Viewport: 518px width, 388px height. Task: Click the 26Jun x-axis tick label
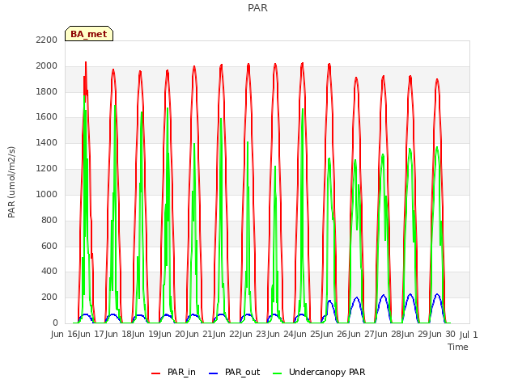point(349,335)
